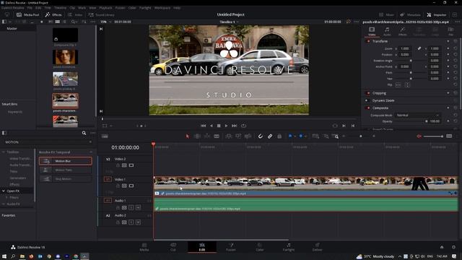This screenshot has width=462, height=260.
Task: Toggle Position Lock padlock in timeline toolbar
Action: click(x=279, y=136)
